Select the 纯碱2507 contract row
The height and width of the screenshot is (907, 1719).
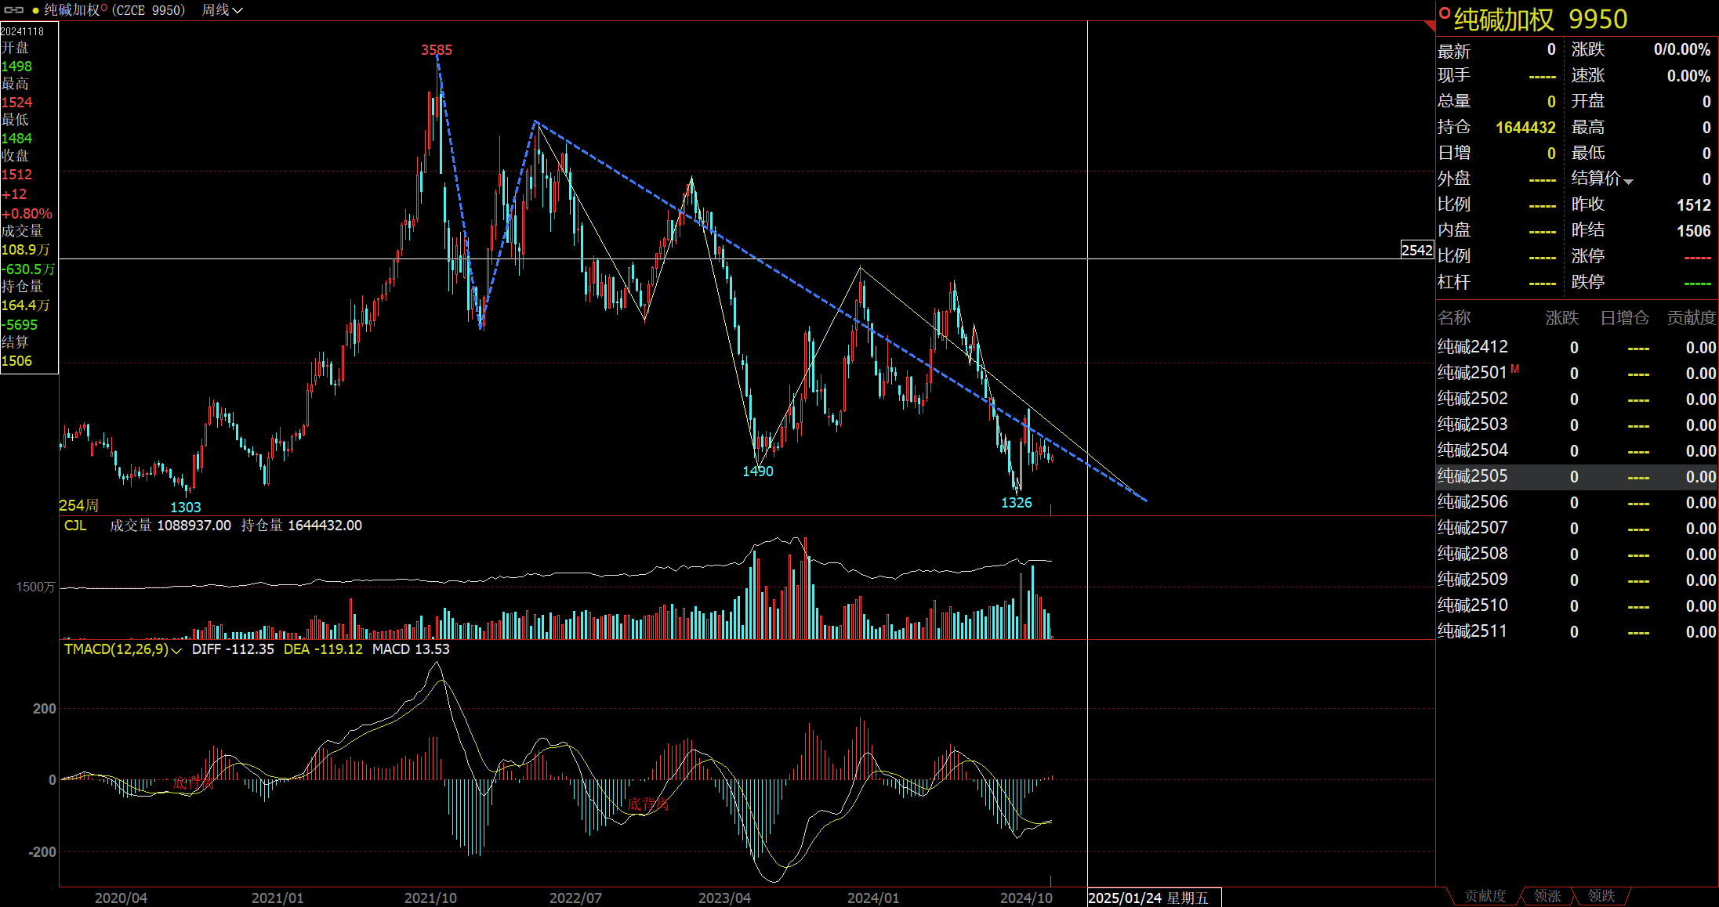(x=1576, y=528)
